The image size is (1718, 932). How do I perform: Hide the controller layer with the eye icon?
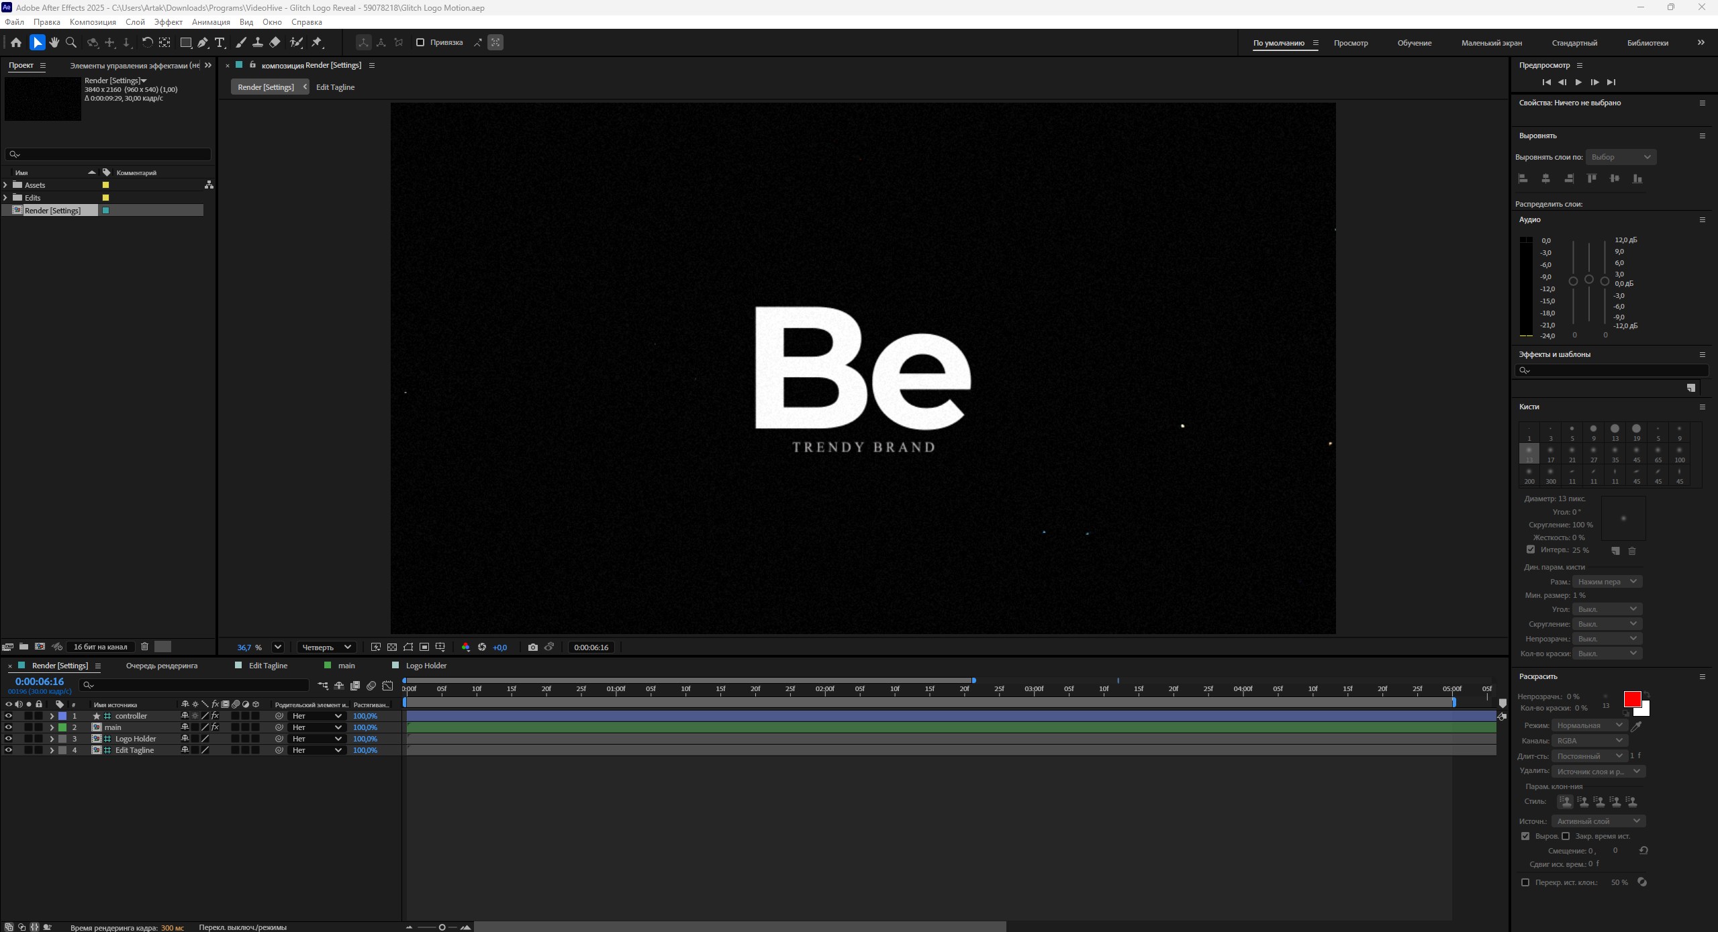tap(8, 716)
